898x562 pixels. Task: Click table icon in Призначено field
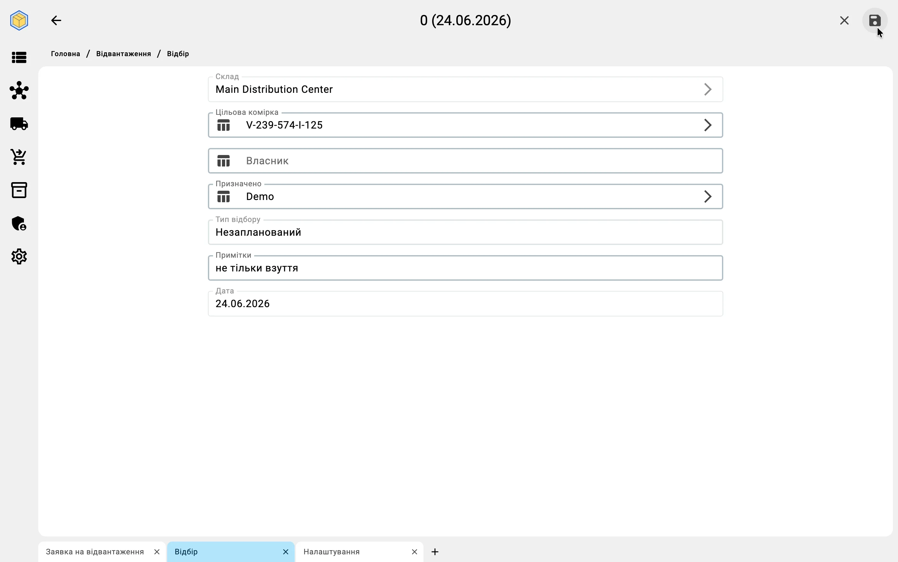(223, 196)
